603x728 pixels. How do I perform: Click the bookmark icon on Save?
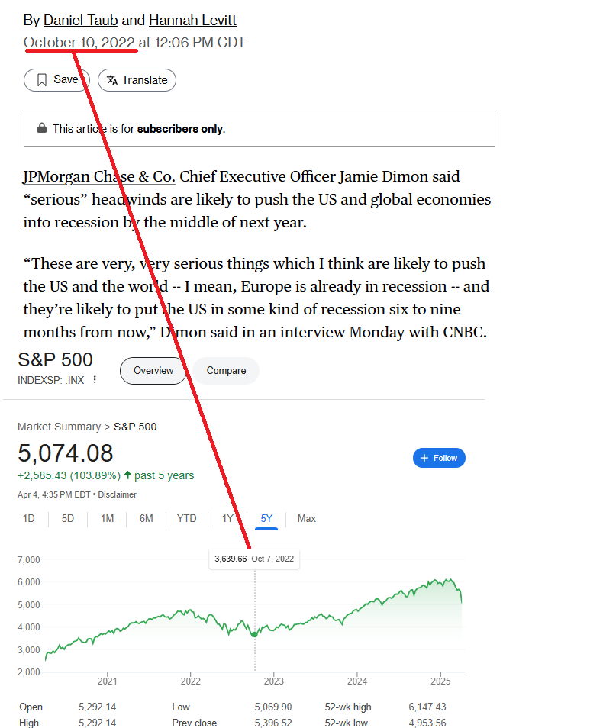[42, 80]
